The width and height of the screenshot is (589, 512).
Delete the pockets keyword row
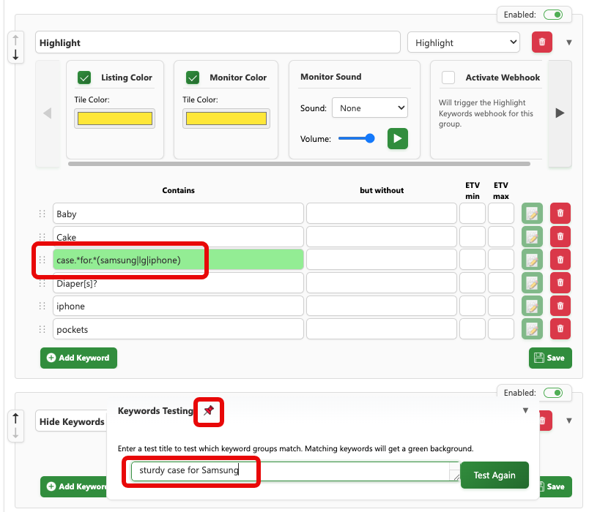(x=560, y=329)
